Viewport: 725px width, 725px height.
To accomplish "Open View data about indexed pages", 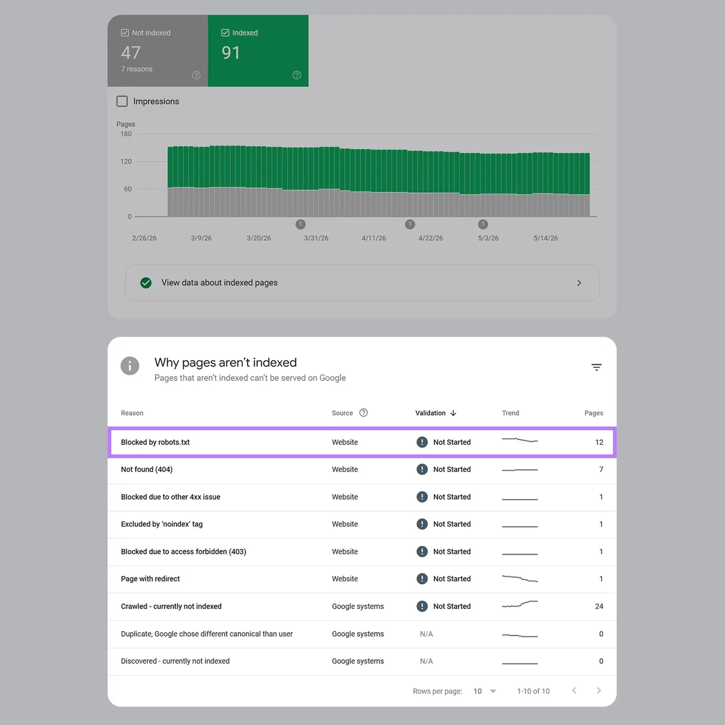I will [x=362, y=283].
